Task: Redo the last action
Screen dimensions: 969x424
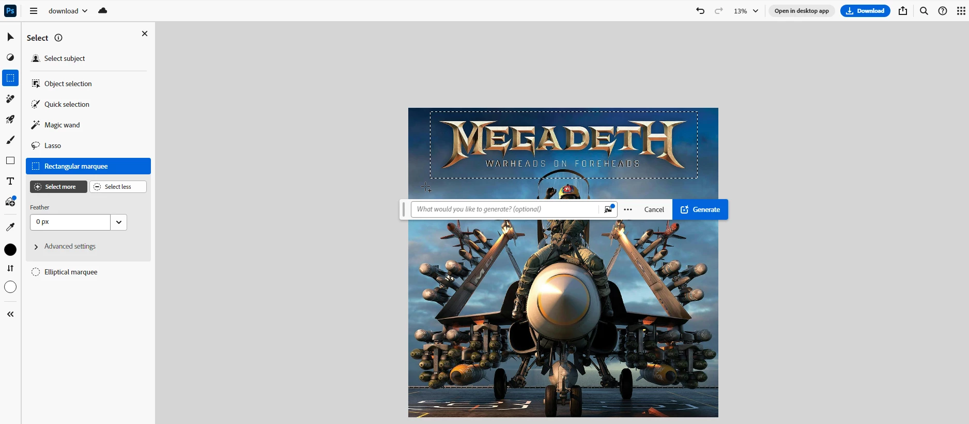Action: (x=718, y=11)
